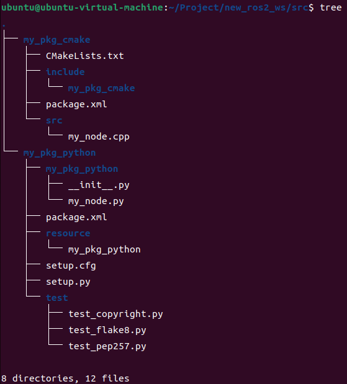347x384 pixels.
Task: Select the CMakeLists.txt file entry
Action: (x=85, y=56)
